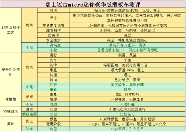Select the '颜色' cell
186x132 pixels.
click(53, 119)
